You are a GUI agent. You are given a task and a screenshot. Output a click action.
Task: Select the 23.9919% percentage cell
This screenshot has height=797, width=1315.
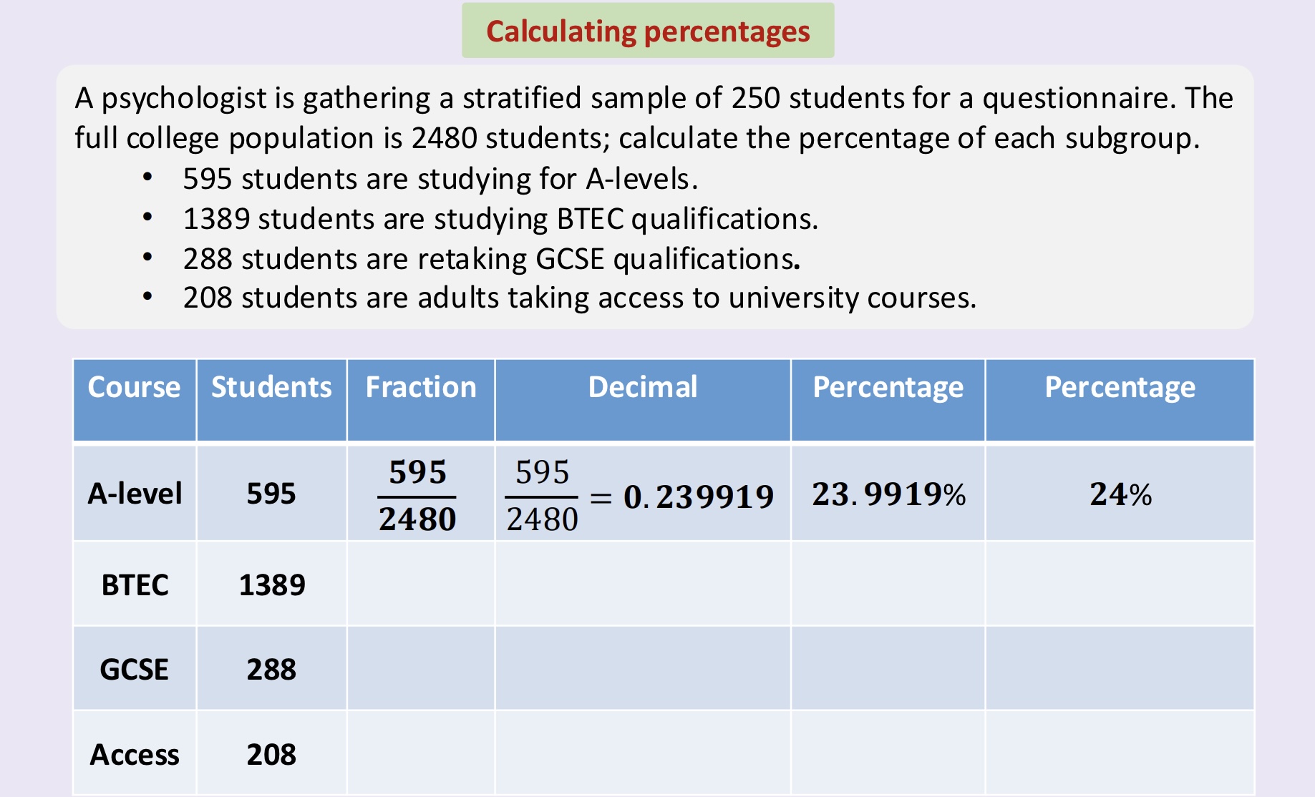tap(888, 493)
